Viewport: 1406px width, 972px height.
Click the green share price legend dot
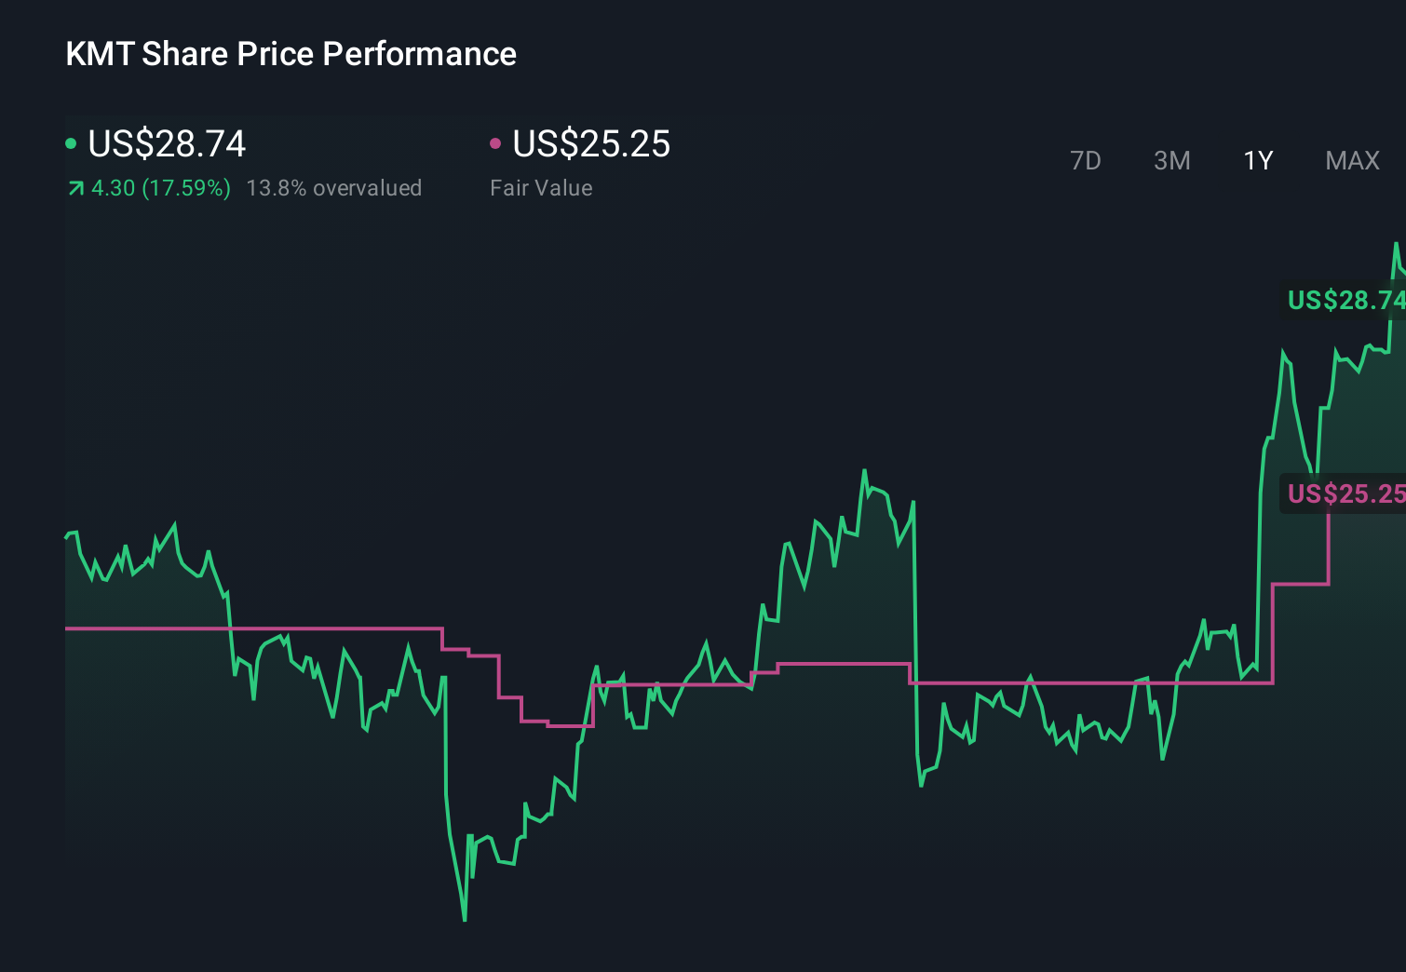click(72, 142)
